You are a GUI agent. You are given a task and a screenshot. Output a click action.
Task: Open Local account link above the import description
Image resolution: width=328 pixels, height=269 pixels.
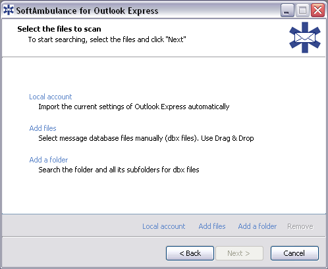[x=51, y=97]
